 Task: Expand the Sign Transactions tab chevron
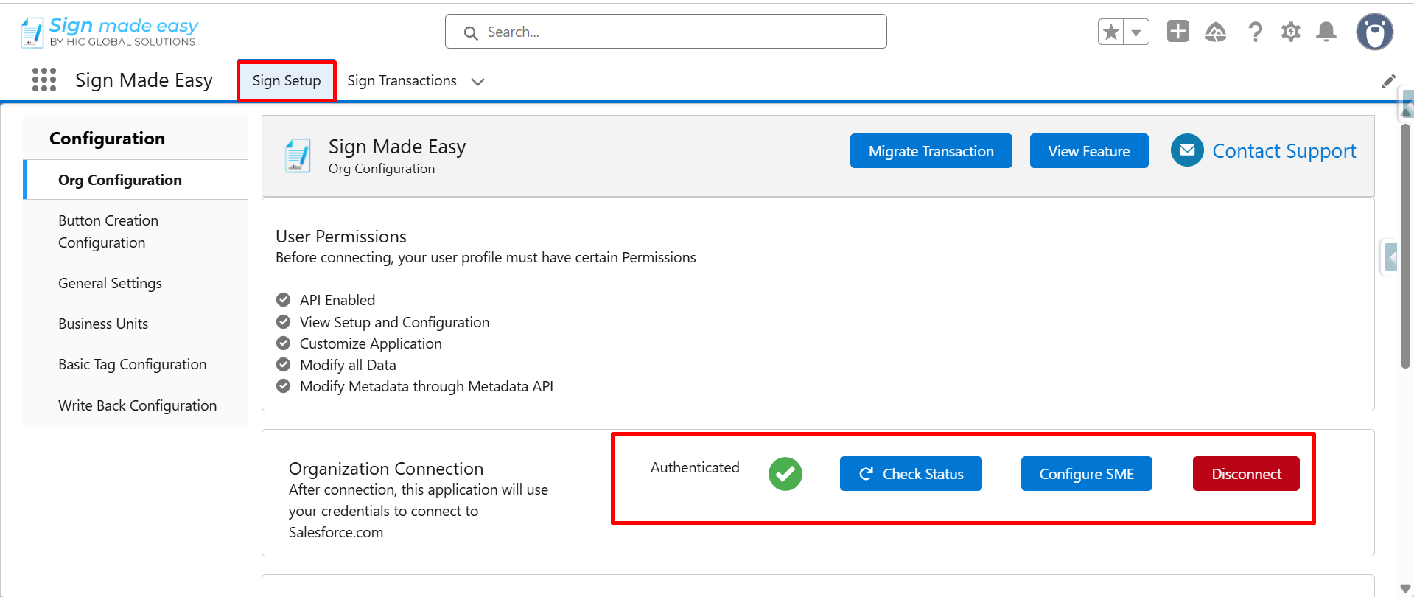pyautogui.click(x=477, y=81)
